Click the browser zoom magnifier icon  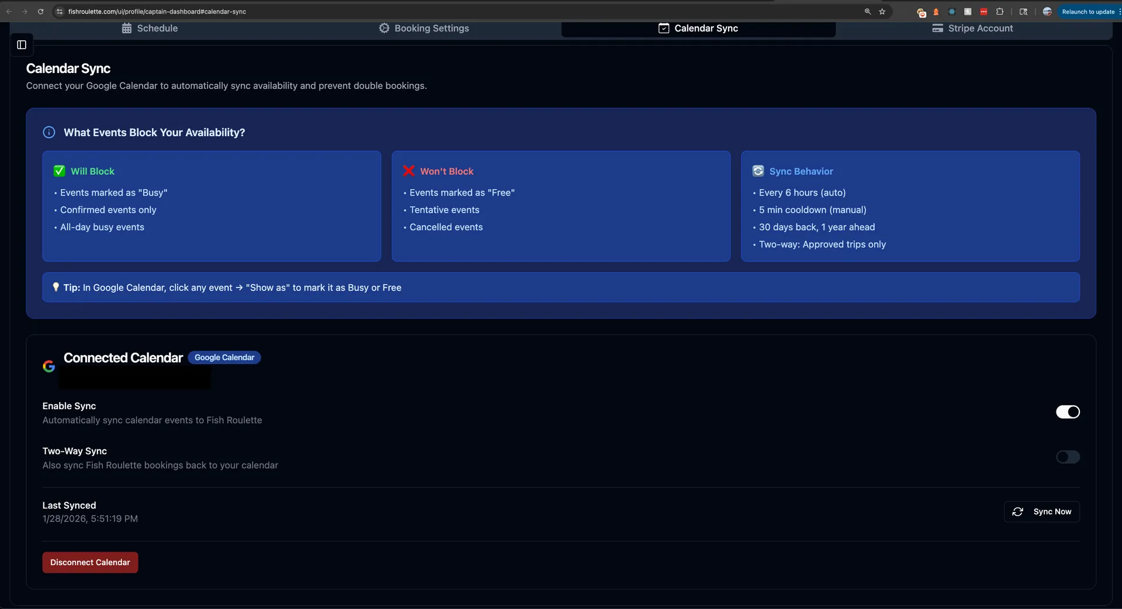point(868,12)
